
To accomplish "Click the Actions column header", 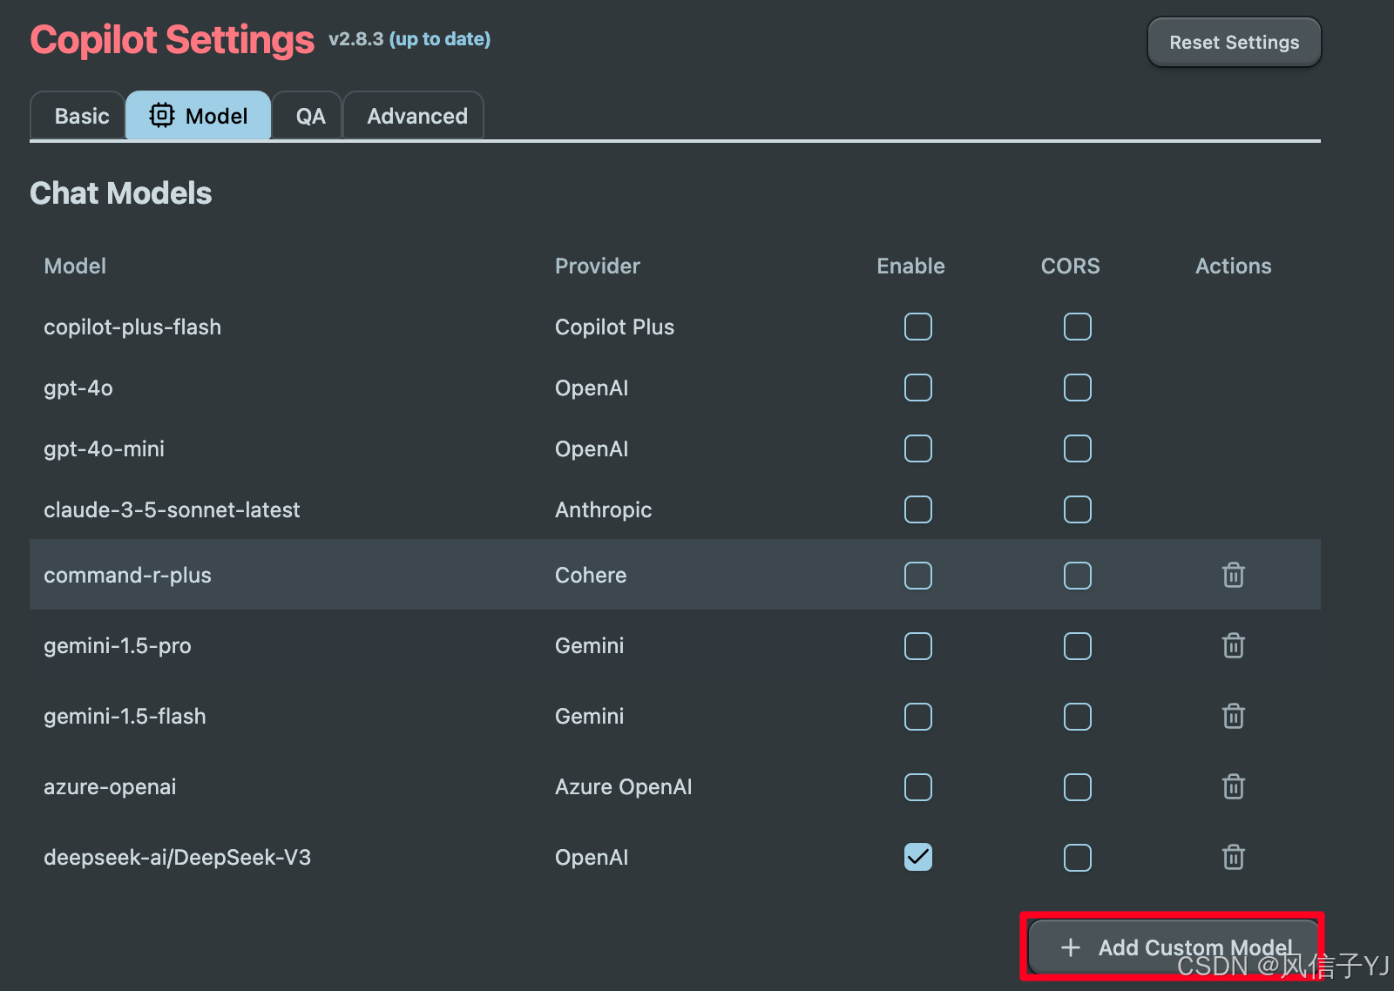I will 1233,266.
